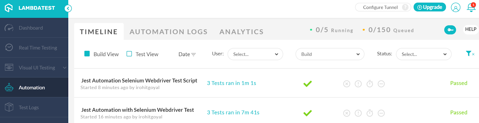Open the '3 Tests ran in 1m 1s' link
This screenshot has height=123, width=479.
point(231,83)
